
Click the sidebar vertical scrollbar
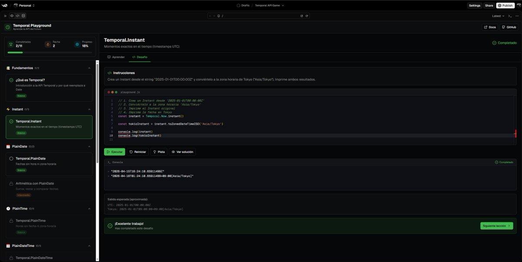(97, 113)
